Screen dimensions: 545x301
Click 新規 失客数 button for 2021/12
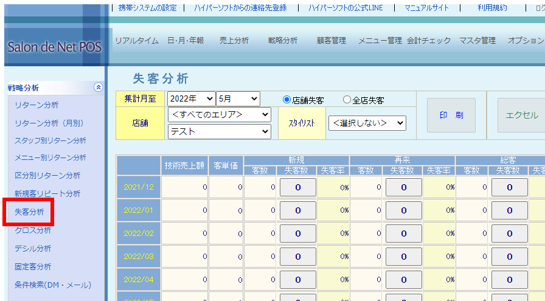(x=297, y=187)
